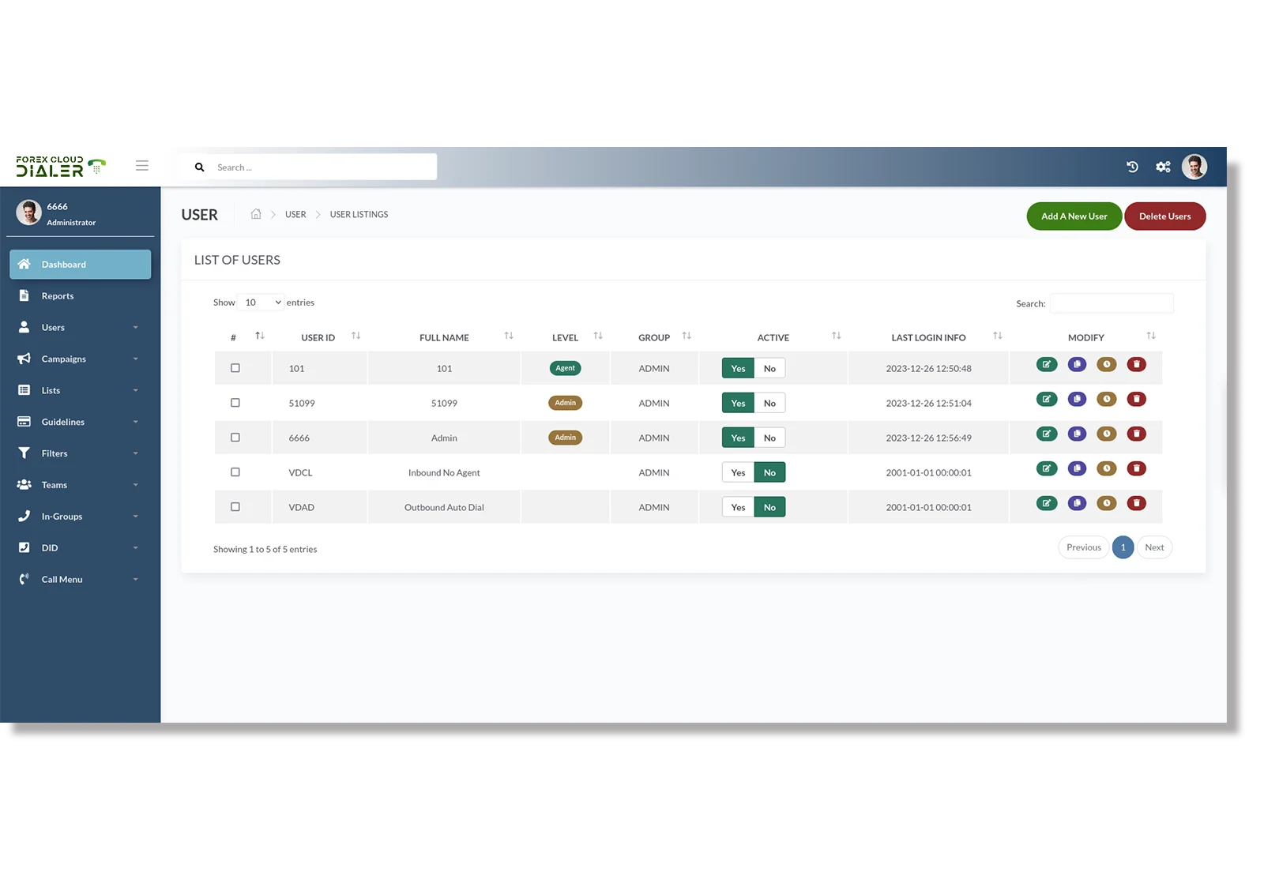Open login history for user 6666 via clock icon
The width and height of the screenshot is (1264, 887).
click(x=1106, y=434)
